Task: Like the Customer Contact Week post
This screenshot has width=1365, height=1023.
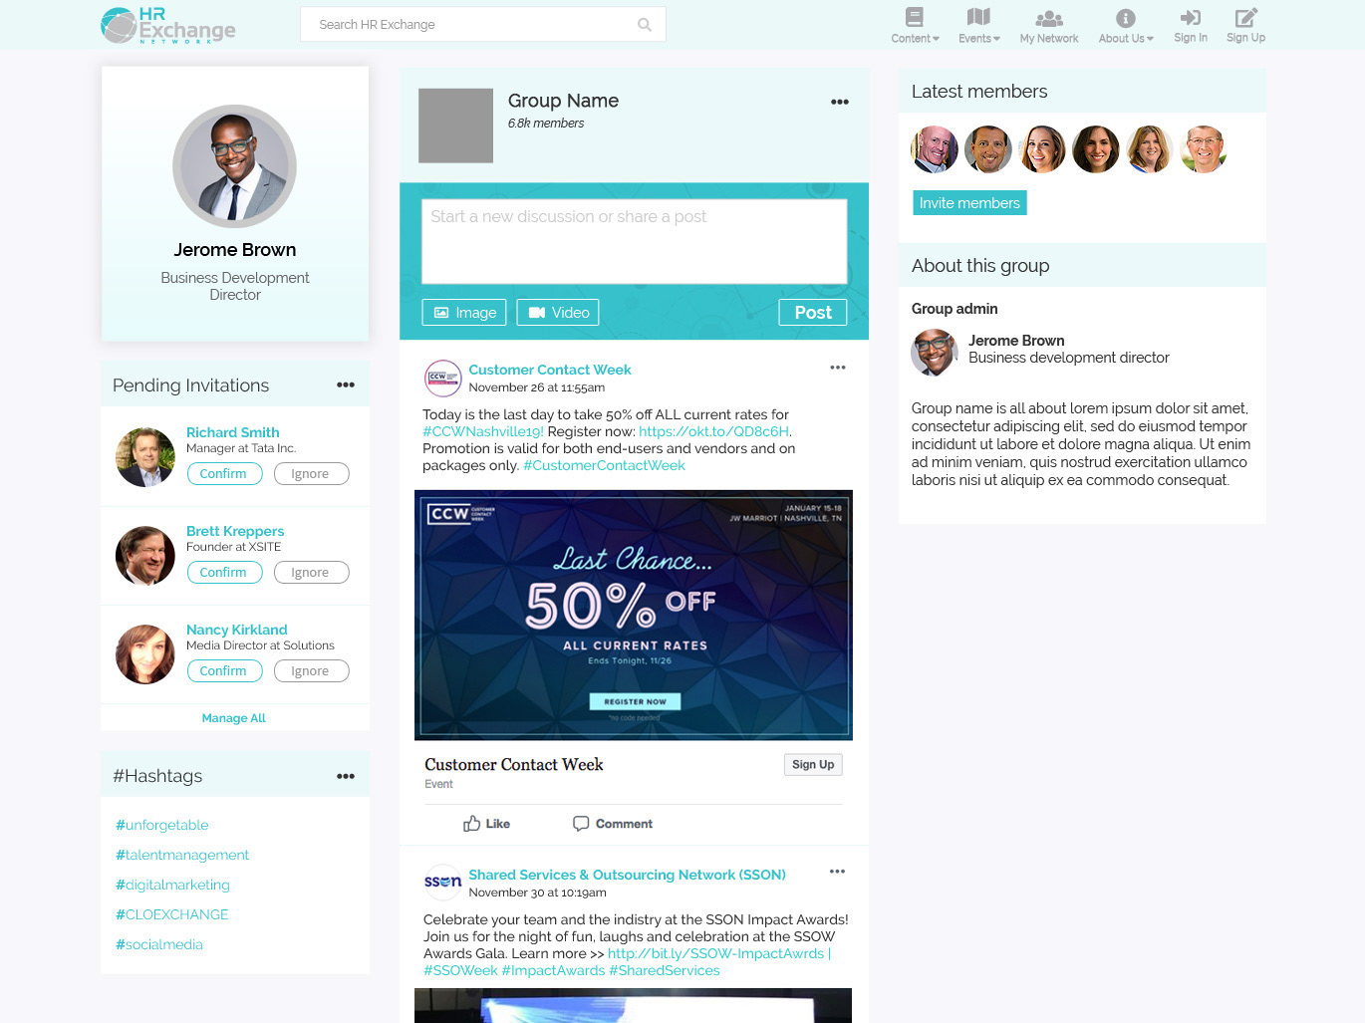Action: 486,824
